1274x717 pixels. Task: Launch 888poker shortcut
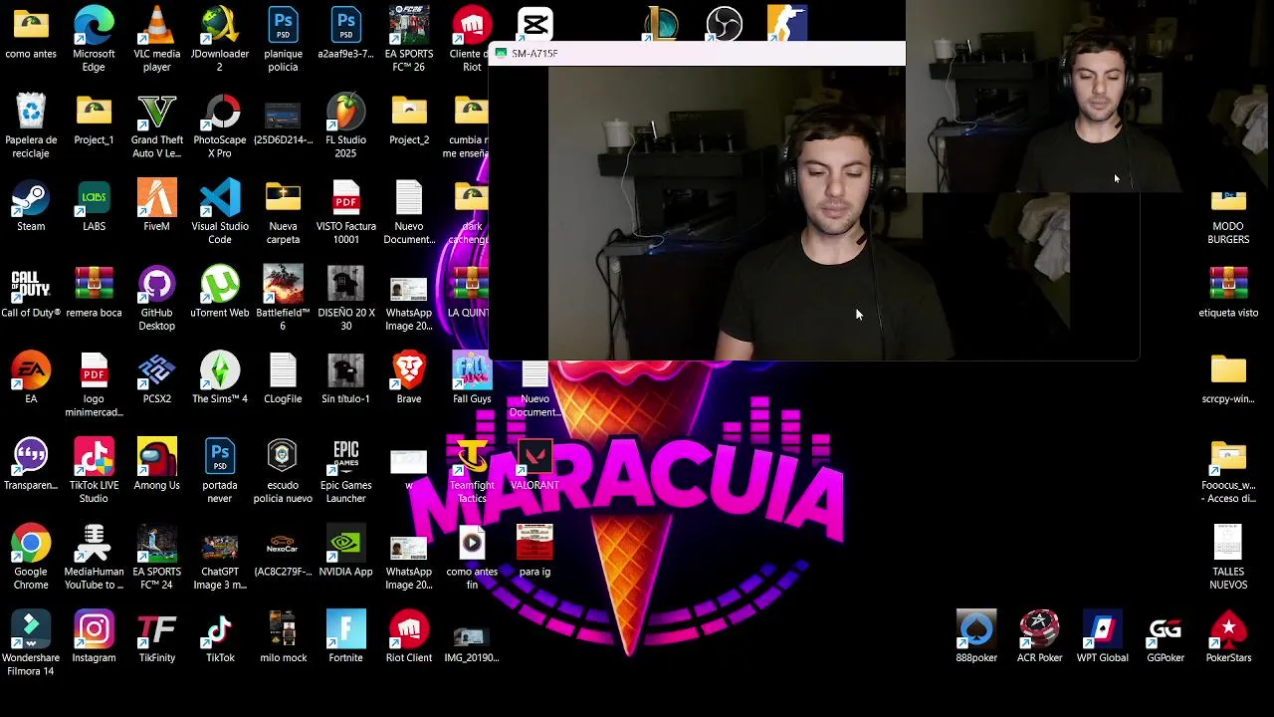976,637
